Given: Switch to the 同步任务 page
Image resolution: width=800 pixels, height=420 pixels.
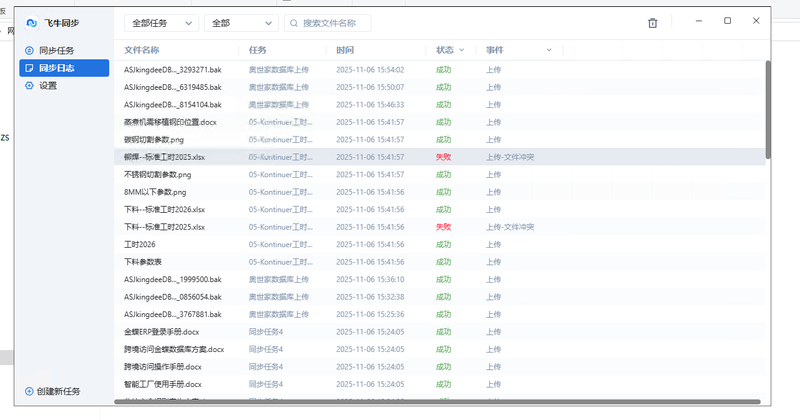Looking at the screenshot, I should [57, 51].
